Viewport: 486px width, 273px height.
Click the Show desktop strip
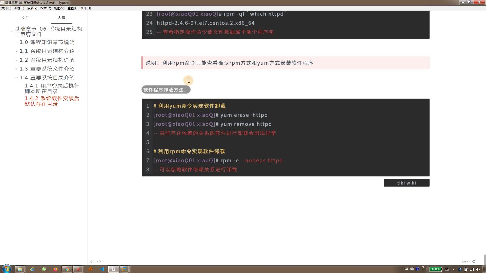pos(484,269)
